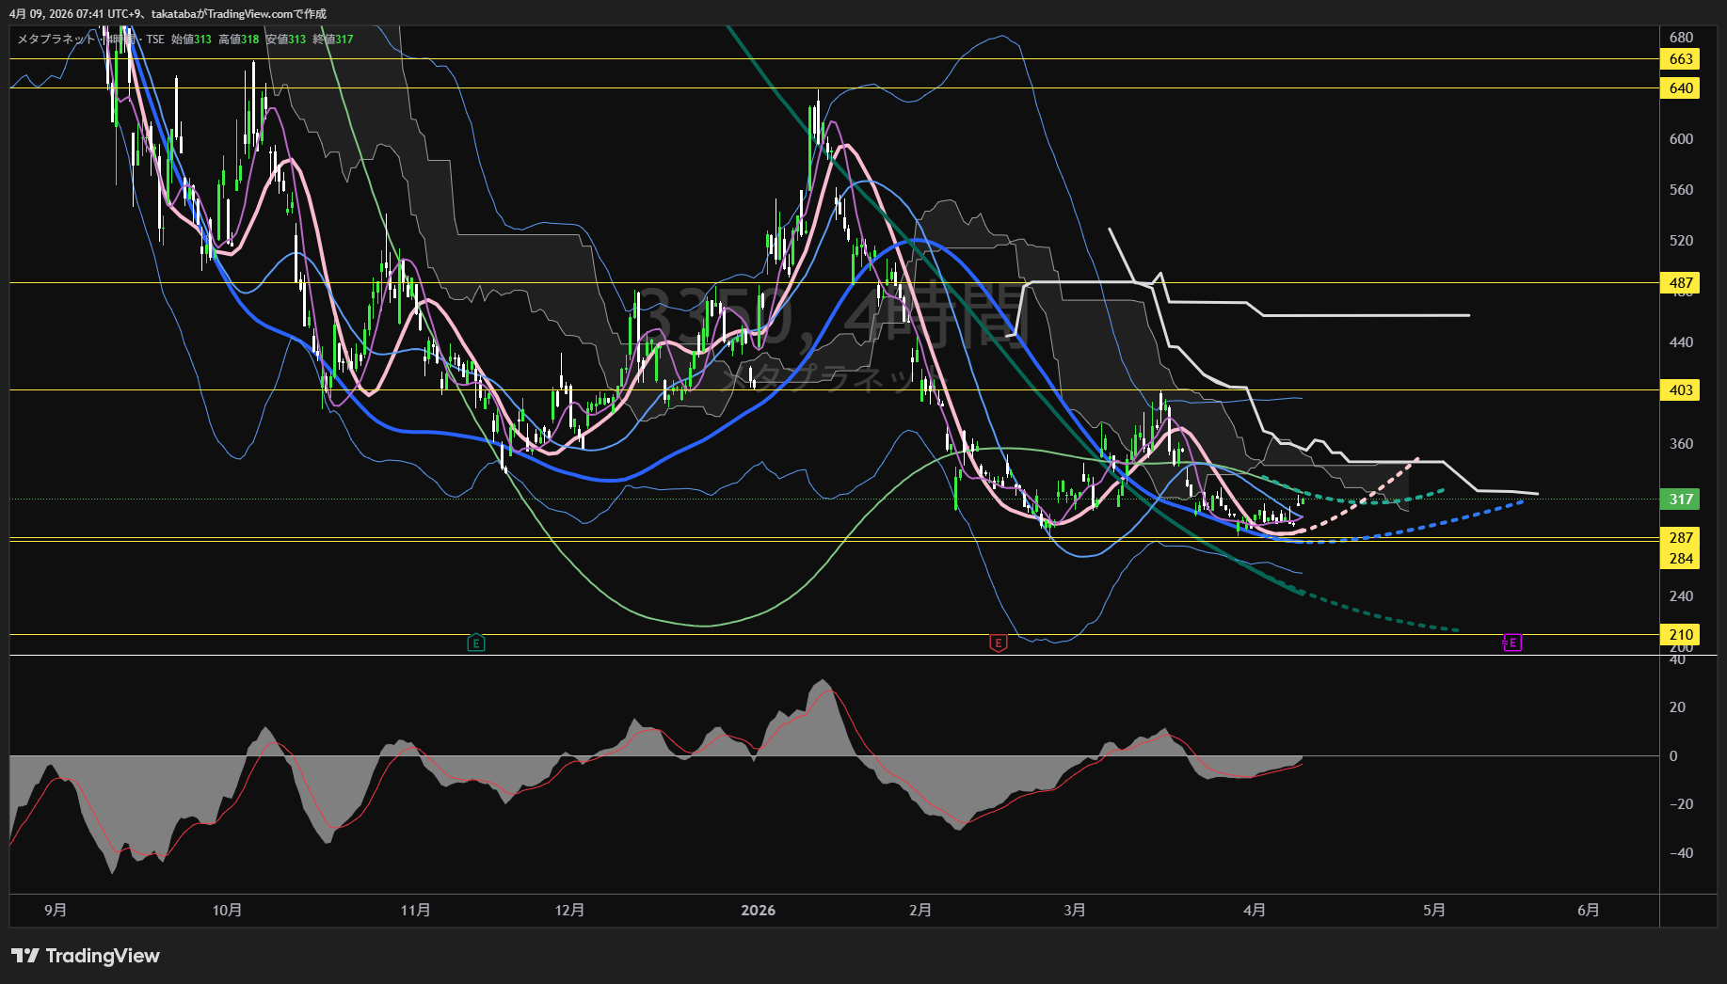Click the 4月 label on time axis
Viewport: 1727px width, 984px height.
pyautogui.click(x=1254, y=911)
